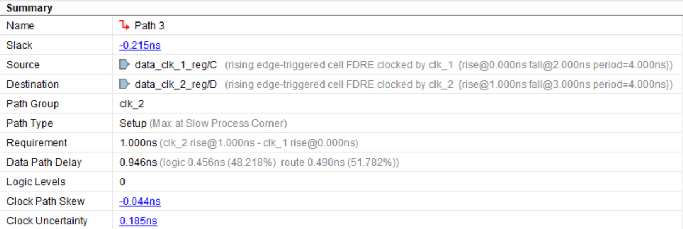Open the 0.185ns clock uncertainty link
The width and height of the screenshot is (683, 229).
coord(138,221)
